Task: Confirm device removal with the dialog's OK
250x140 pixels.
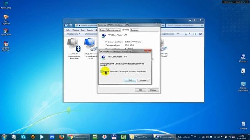Action: click(x=130, y=80)
